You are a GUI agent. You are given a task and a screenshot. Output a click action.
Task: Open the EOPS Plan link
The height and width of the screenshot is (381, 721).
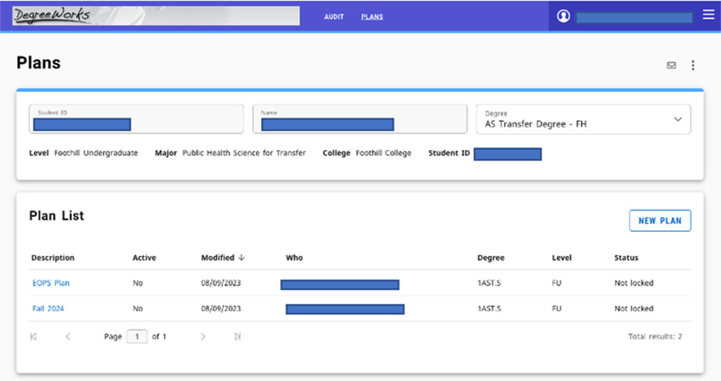[x=51, y=283]
